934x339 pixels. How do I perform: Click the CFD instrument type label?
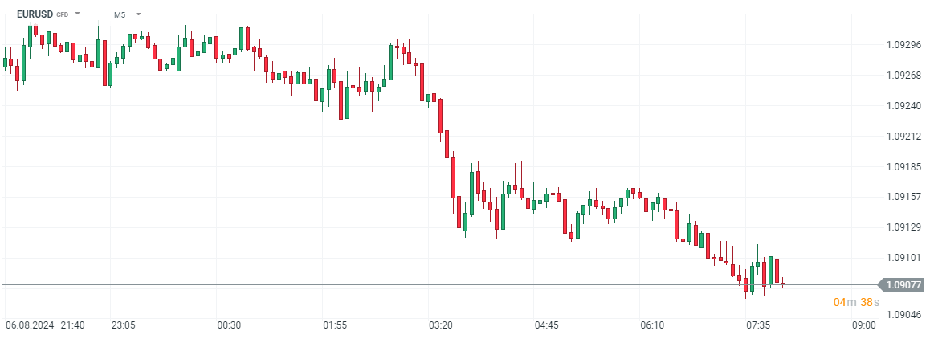click(62, 15)
